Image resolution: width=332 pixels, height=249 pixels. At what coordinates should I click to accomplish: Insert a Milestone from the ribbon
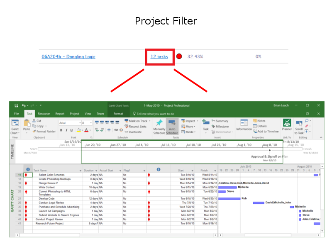coord(214,127)
